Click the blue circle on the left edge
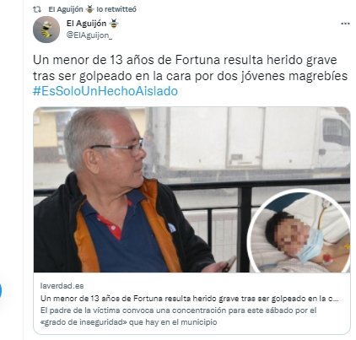 click(x=1, y=290)
